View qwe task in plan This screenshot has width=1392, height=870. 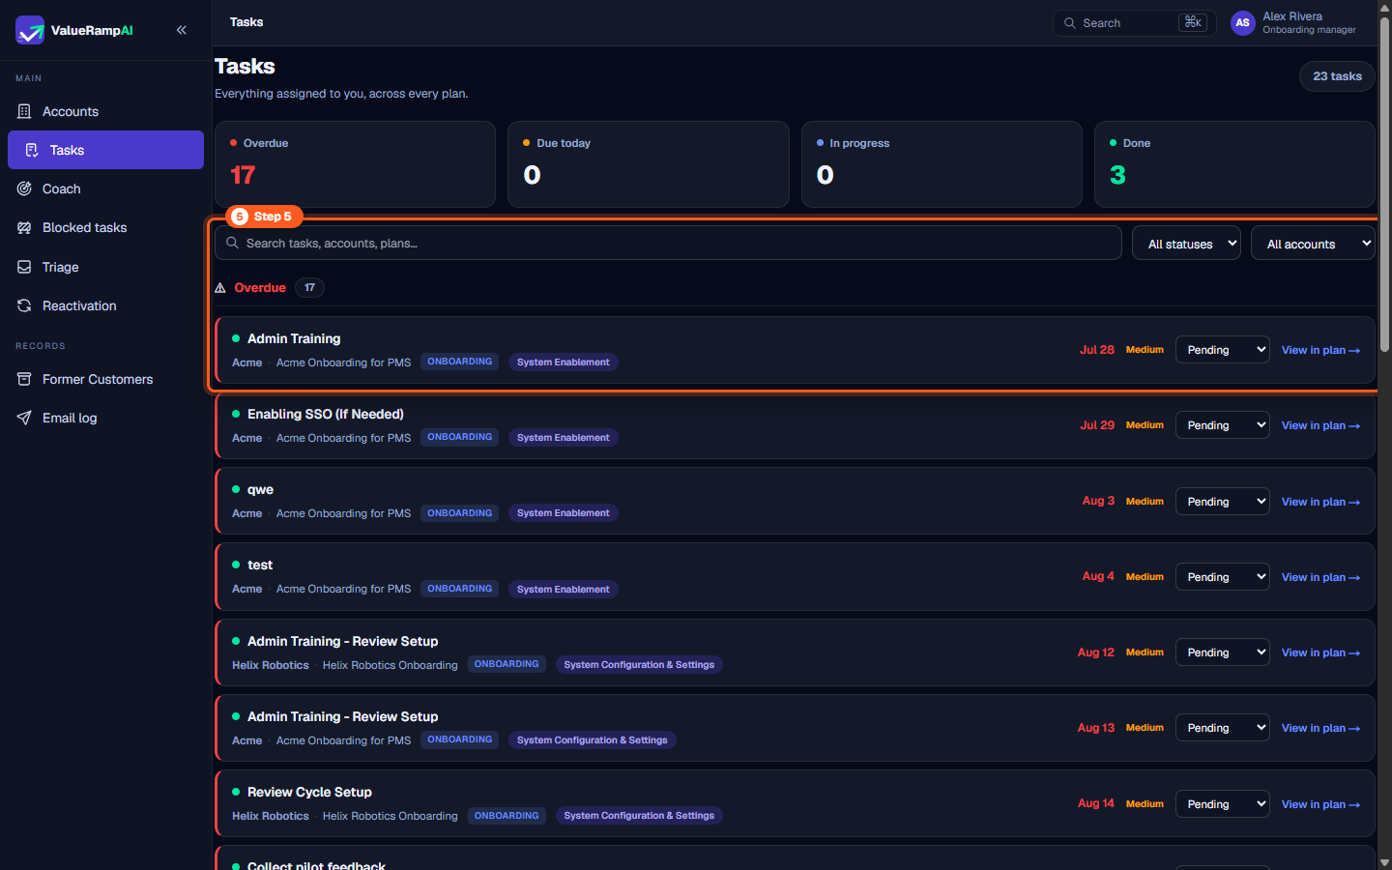point(1320,502)
